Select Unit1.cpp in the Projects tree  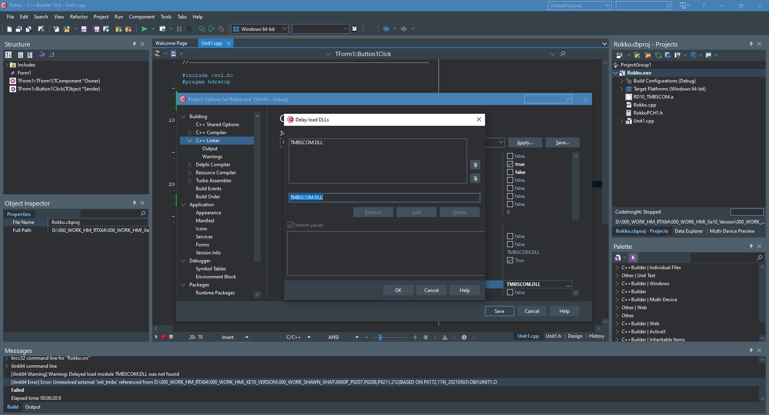[x=644, y=121]
